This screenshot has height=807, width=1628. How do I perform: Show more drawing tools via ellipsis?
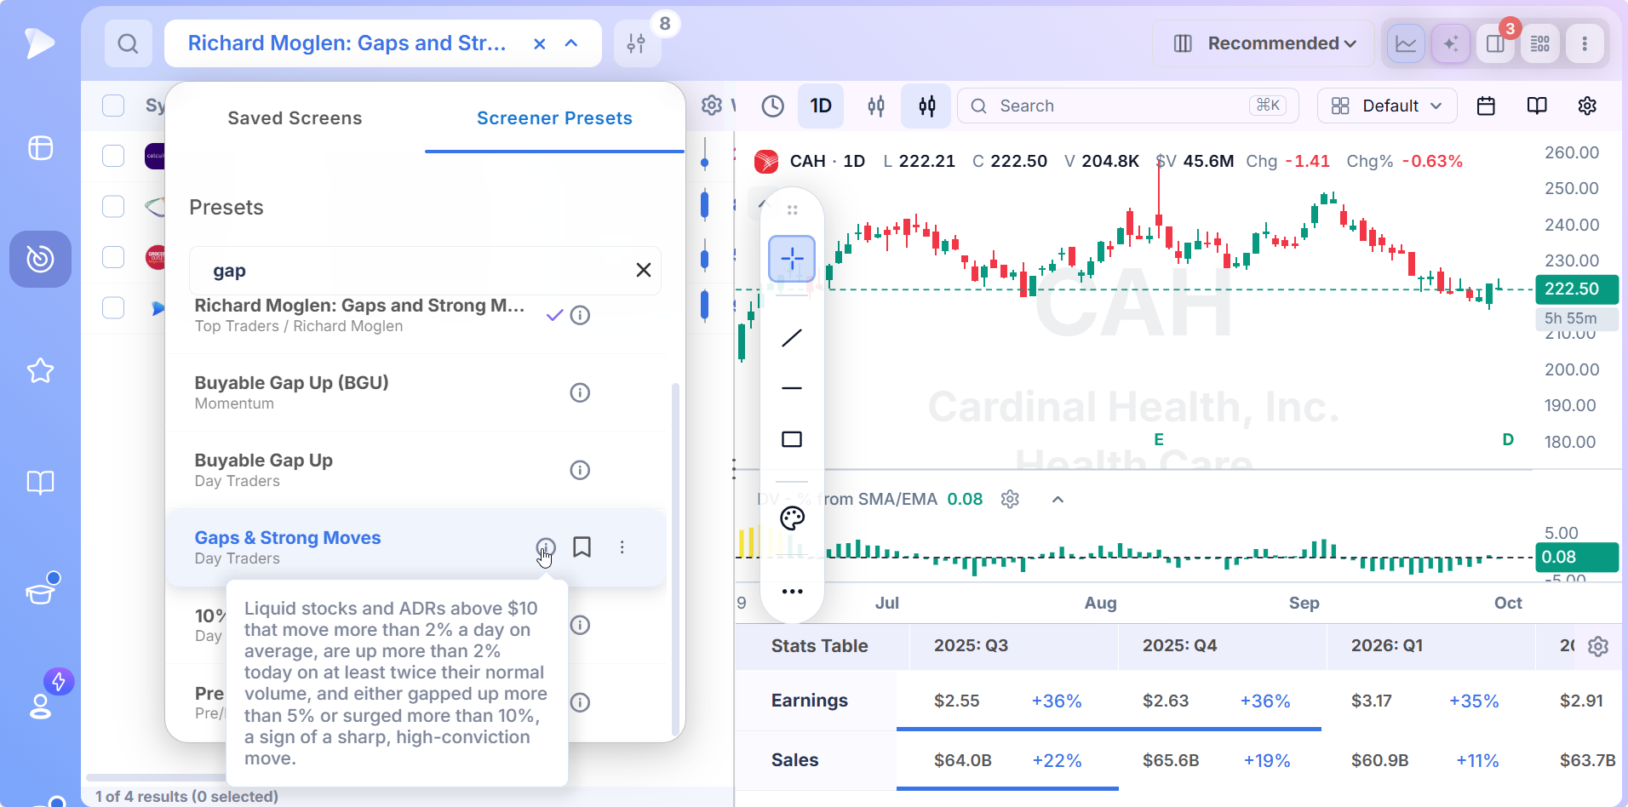792,592
